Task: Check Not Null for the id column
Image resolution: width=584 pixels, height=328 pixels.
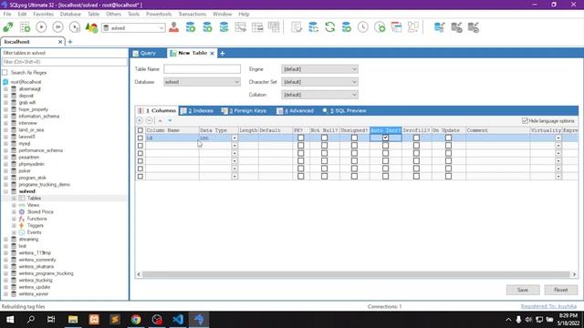Action: [325, 138]
